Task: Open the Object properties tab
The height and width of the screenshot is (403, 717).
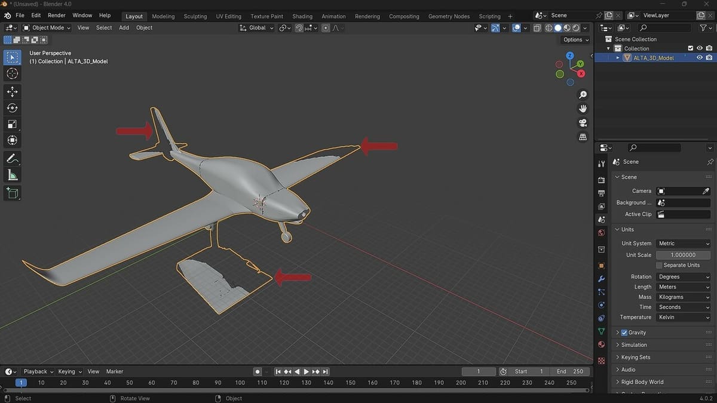Action: pos(601,265)
